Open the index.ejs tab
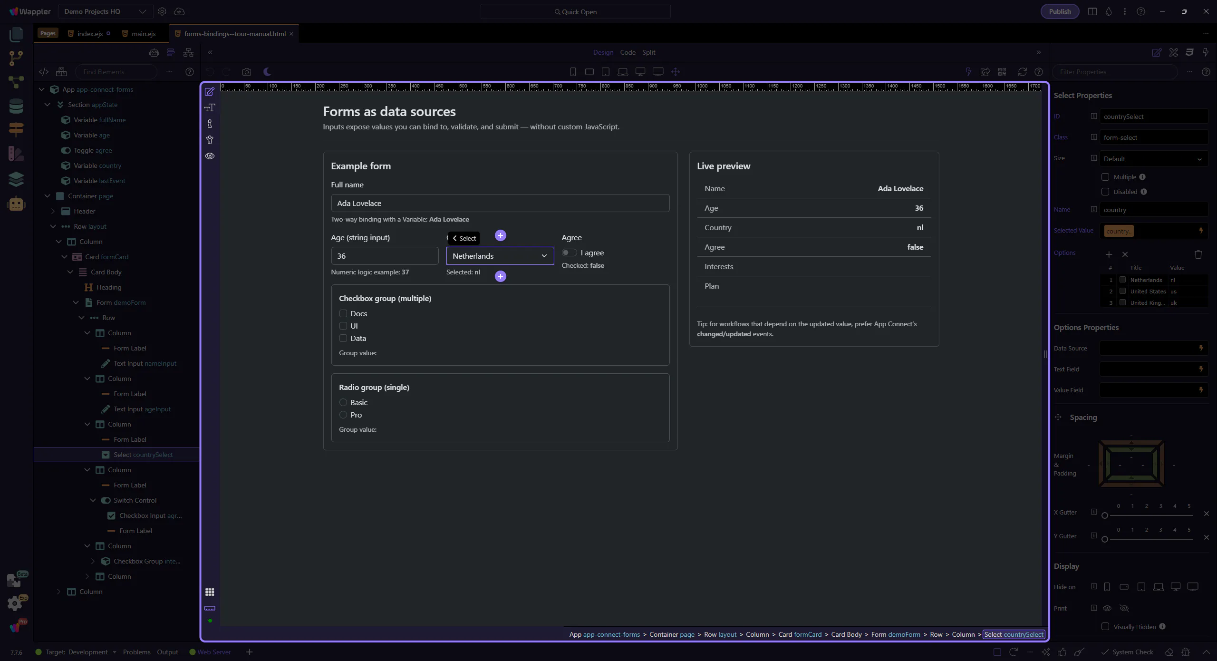 [x=90, y=34]
